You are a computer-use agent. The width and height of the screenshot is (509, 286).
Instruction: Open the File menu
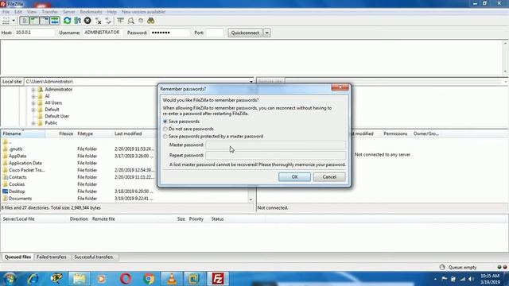tap(6, 12)
